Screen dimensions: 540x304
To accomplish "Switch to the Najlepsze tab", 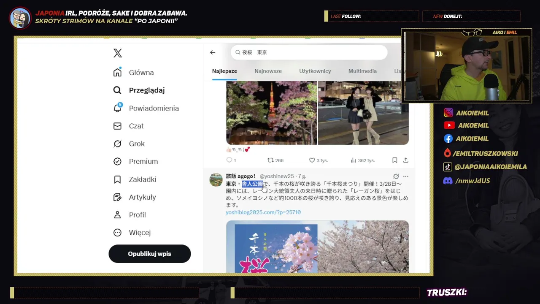I will [224, 71].
